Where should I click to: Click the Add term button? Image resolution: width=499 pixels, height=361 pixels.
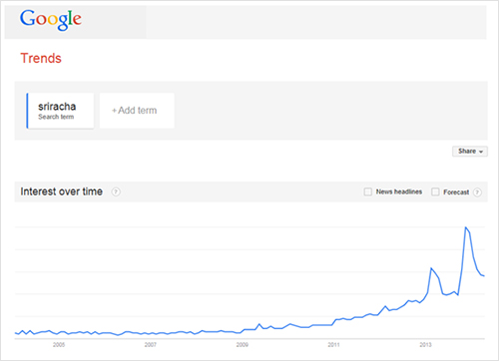point(137,111)
